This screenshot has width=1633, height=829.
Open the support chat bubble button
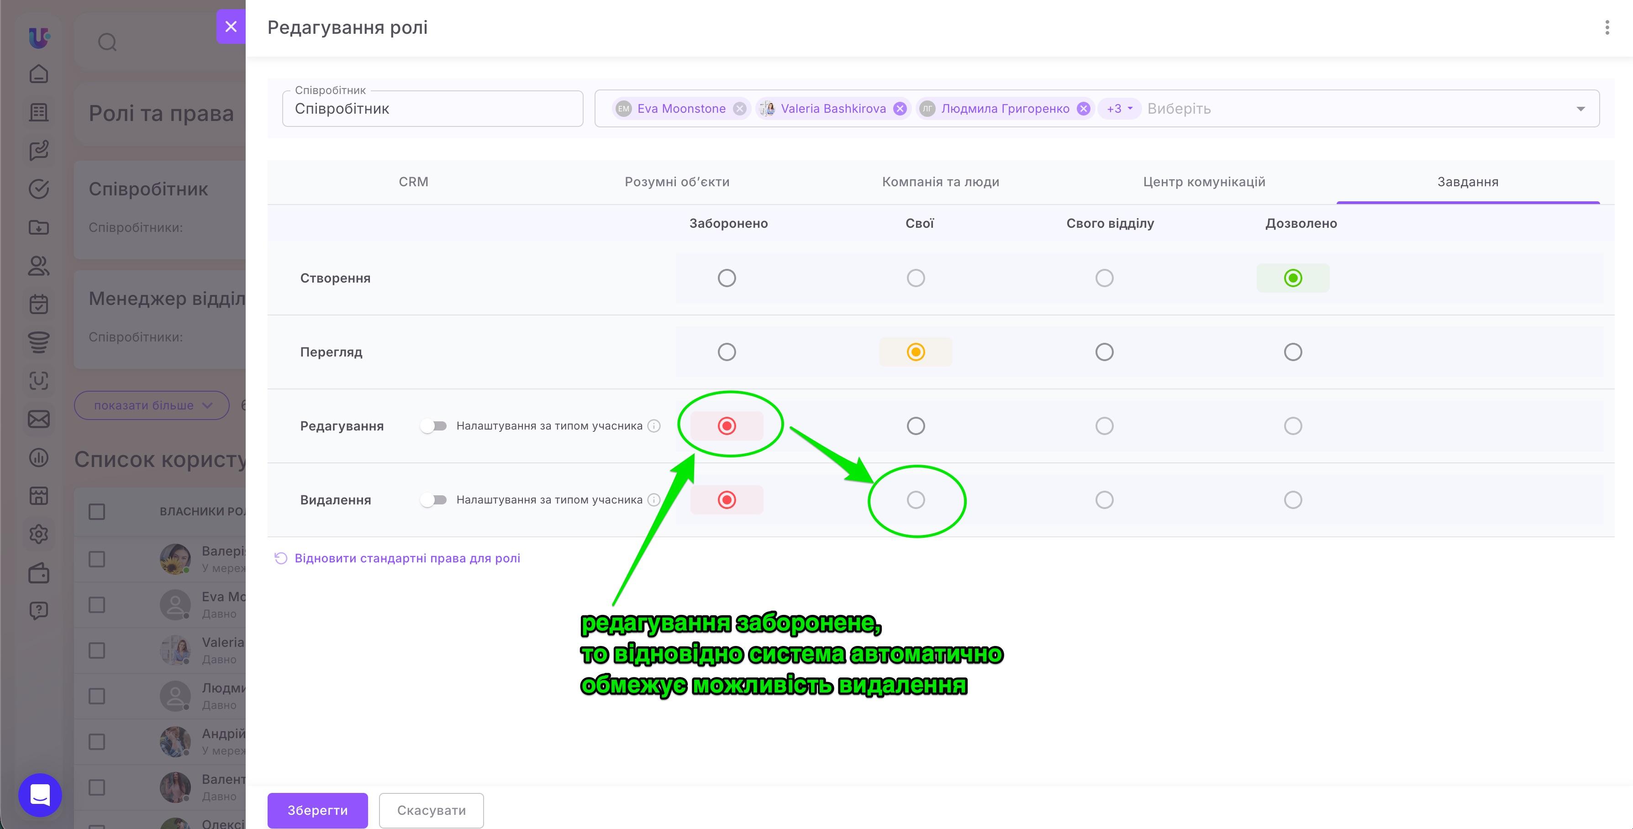pos(40,795)
